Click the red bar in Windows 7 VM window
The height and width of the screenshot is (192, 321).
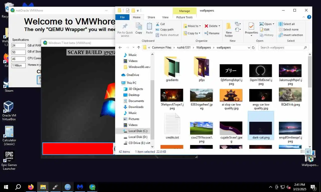(78, 148)
